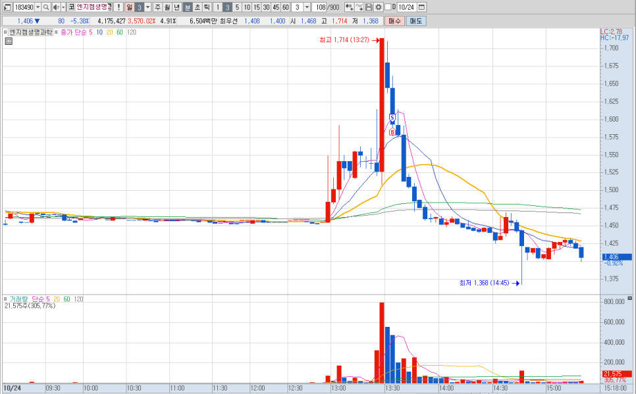
Task: Click the custom interval input showing 3
Action: 298,7
